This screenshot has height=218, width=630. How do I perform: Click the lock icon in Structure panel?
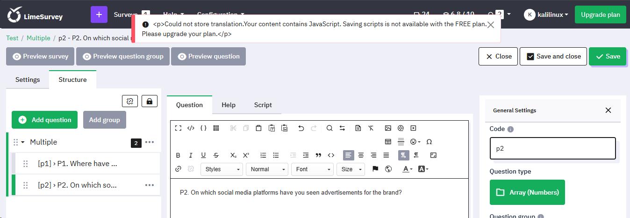point(150,101)
